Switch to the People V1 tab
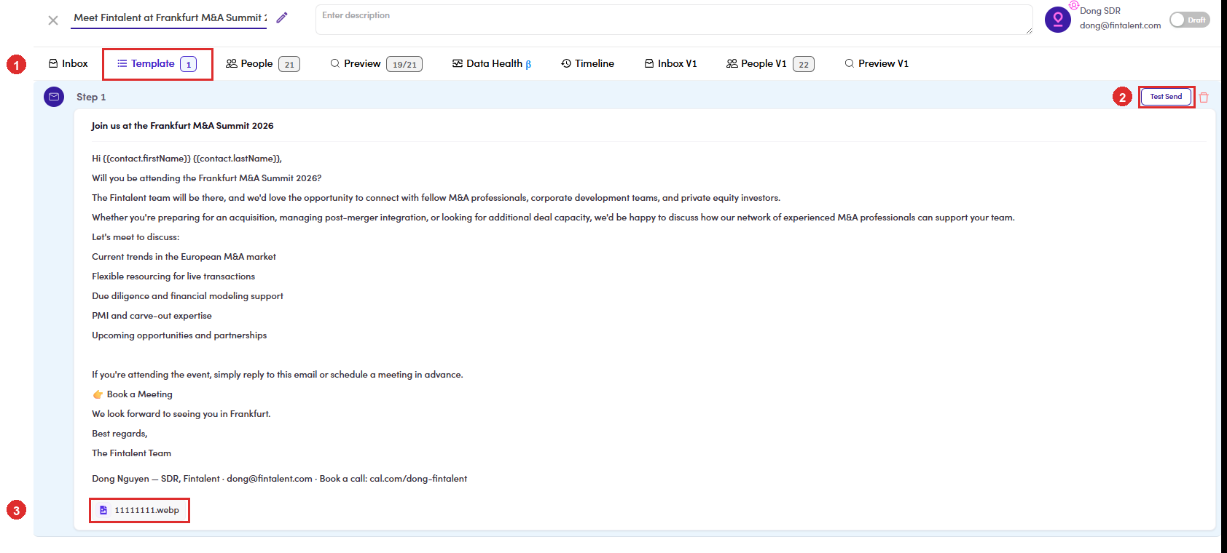 (770, 64)
